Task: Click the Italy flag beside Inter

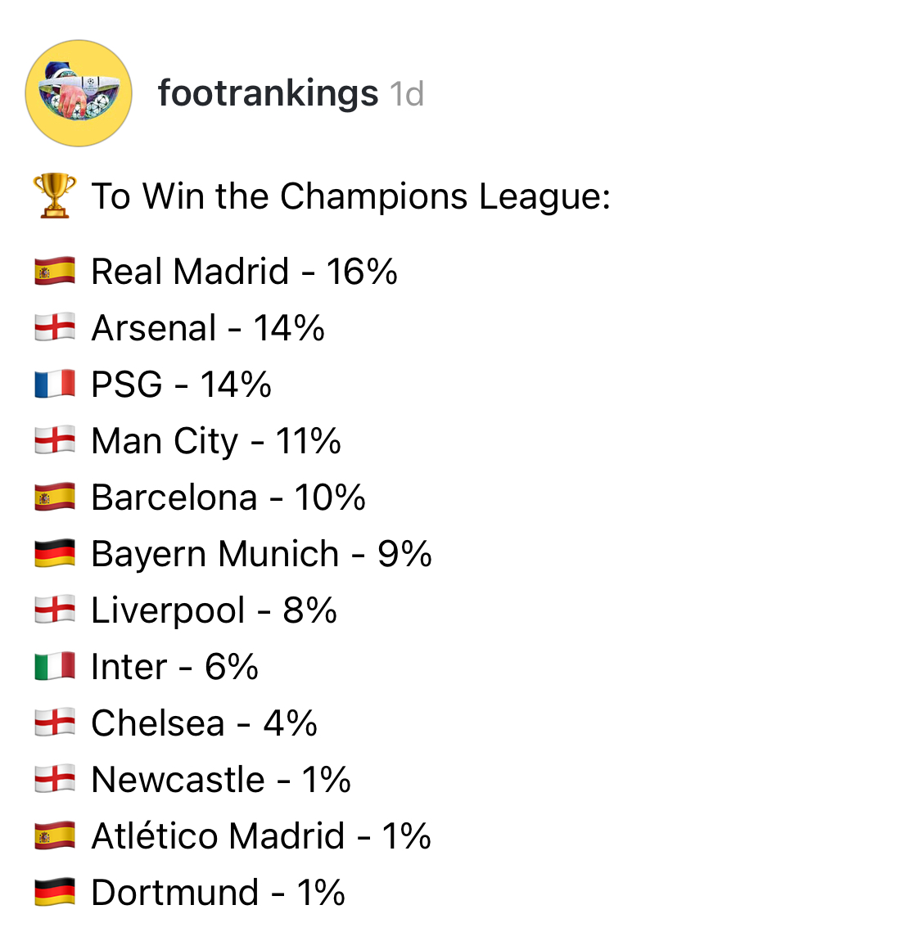Action: pyautogui.click(x=55, y=666)
